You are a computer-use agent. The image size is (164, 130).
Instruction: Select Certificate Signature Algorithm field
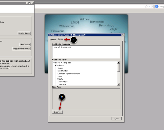tap(69, 73)
